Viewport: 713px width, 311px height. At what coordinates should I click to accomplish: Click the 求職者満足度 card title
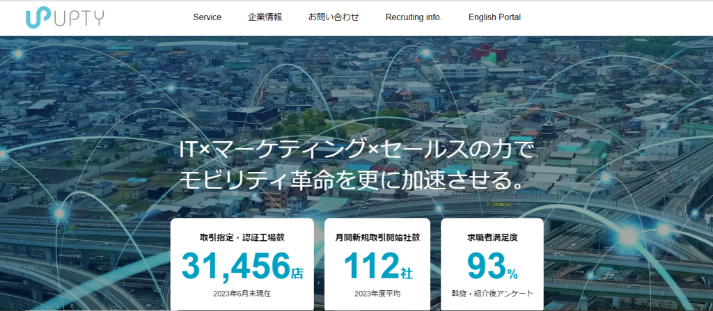pyautogui.click(x=492, y=237)
